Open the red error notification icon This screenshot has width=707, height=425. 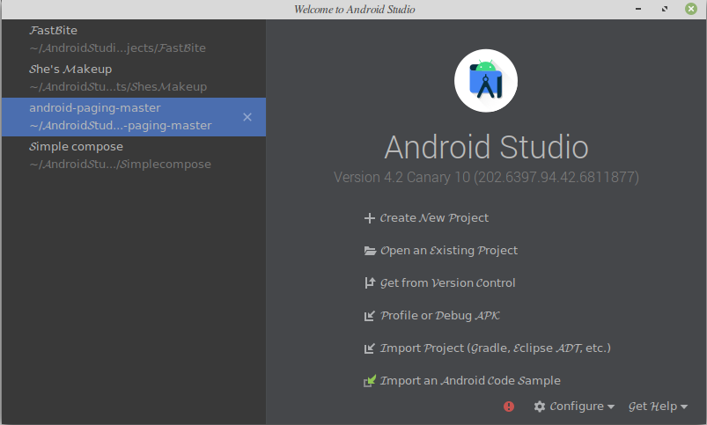509,407
